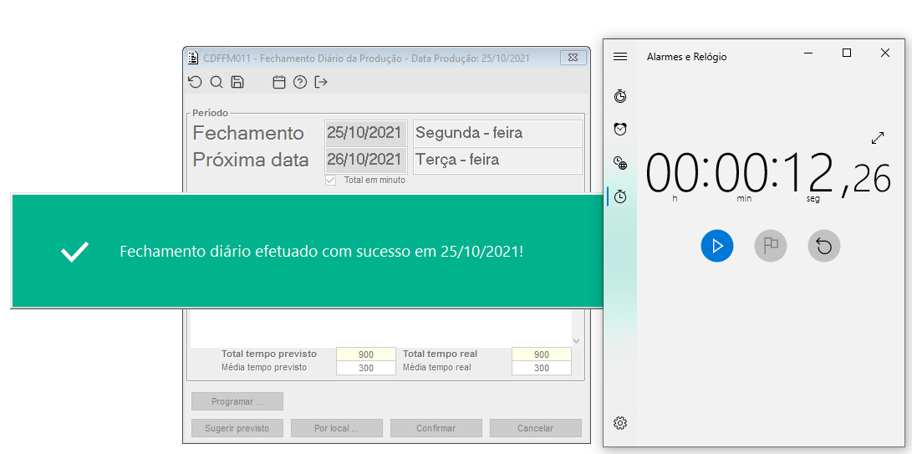
Task: Open settings gear in Alarmes e Relógio
Action: click(620, 423)
